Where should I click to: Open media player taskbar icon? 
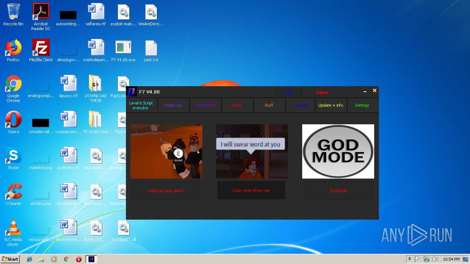click(x=54, y=259)
